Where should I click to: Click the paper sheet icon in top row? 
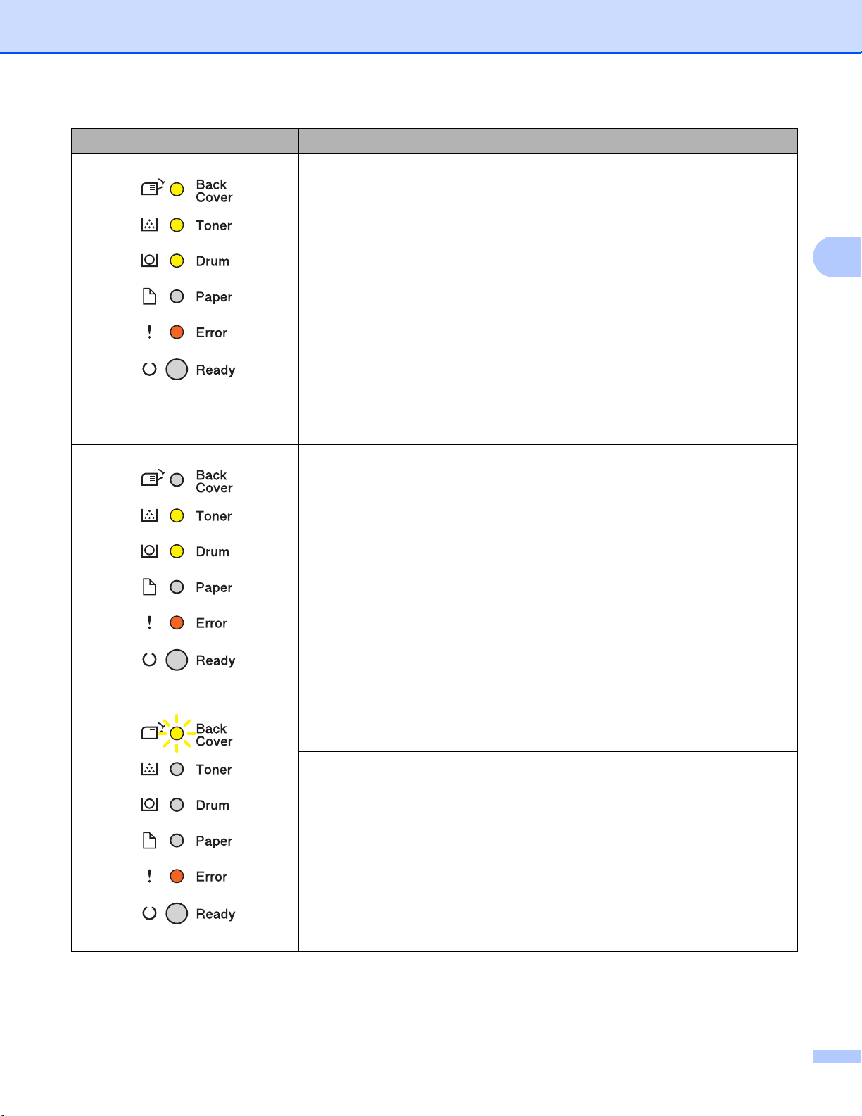pos(149,296)
